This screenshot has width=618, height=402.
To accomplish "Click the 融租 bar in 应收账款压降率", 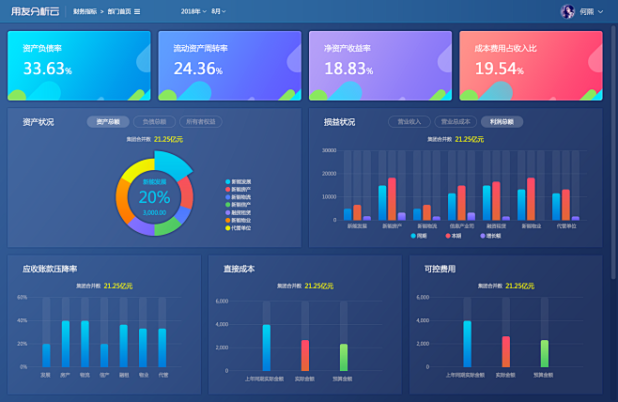I will pos(123,346).
